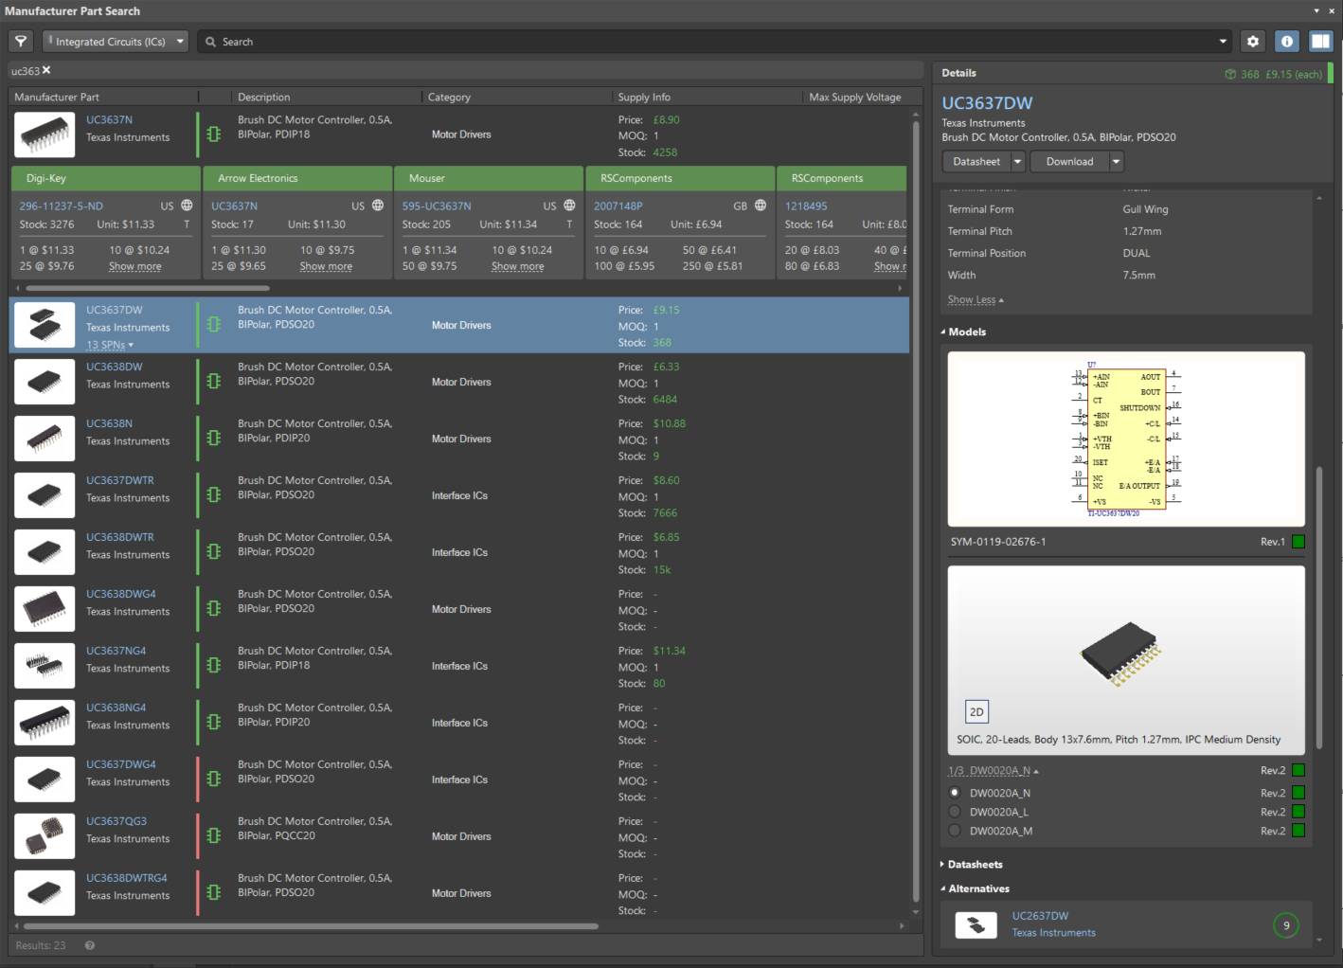Viewport: 1343px width, 968px height.
Task: Open the Download dropdown arrow
Action: click(1116, 162)
